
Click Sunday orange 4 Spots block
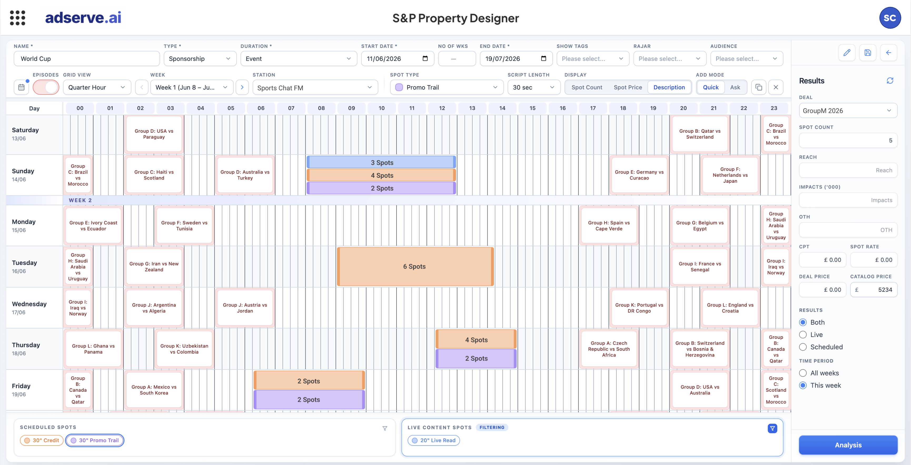[x=381, y=175]
